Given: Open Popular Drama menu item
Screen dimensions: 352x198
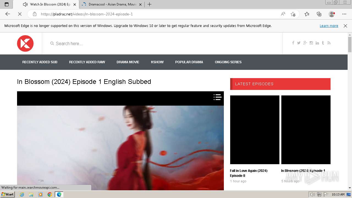Looking at the screenshot, I should point(189,62).
